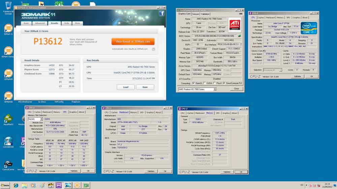Click the GPU-Z screenshot camera icon
The image size is (337, 189).
241,14
